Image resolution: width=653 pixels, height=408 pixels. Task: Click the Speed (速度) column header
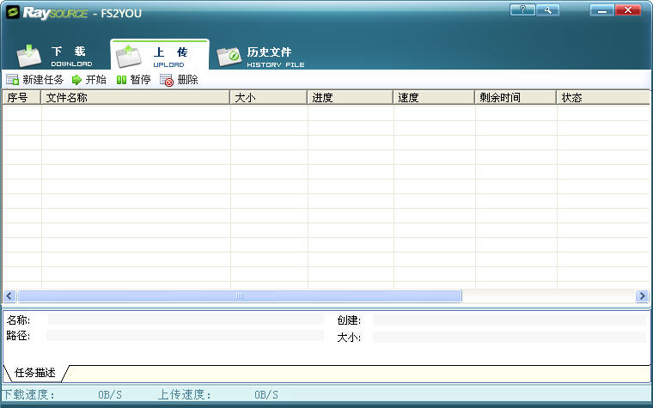click(x=434, y=98)
